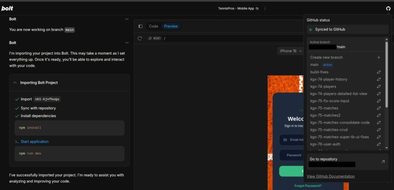Click plus icon to create new branch

(x=379, y=58)
